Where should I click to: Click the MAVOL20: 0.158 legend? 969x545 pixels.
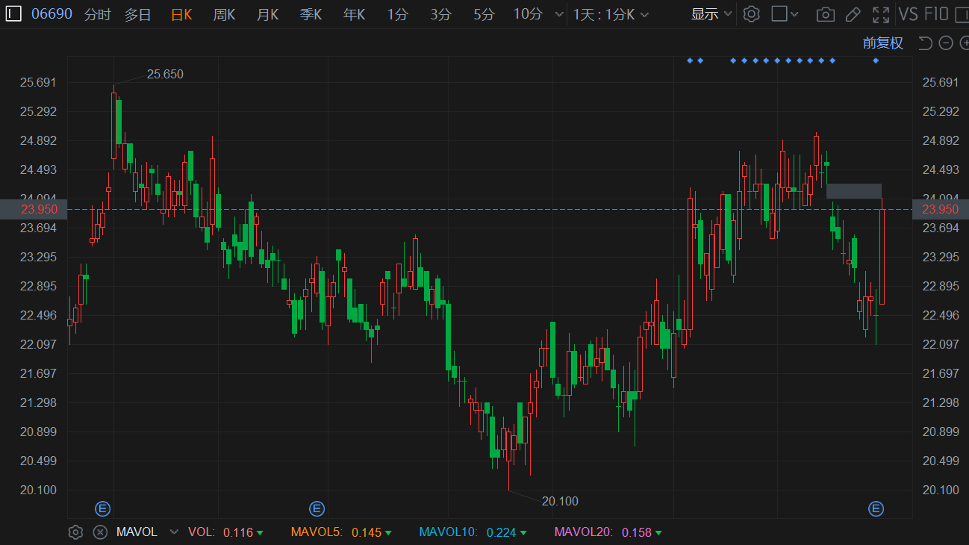pyautogui.click(x=607, y=532)
